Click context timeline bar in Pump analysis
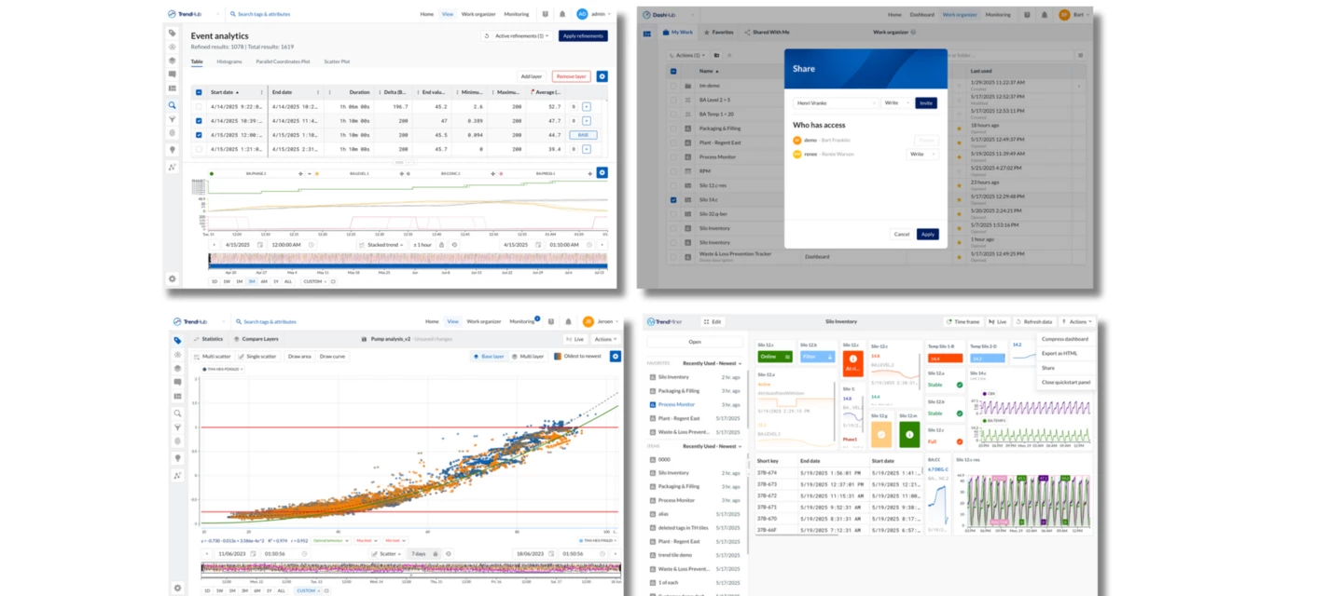The width and height of the screenshot is (1343, 596). pyautogui.click(x=411, y=567)
